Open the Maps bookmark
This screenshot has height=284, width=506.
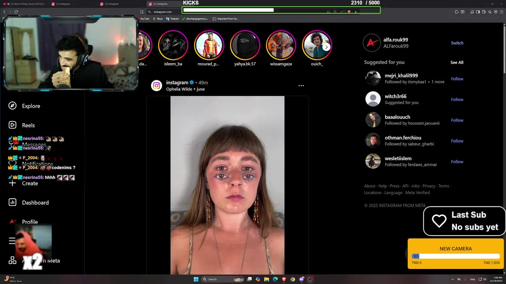click(x=158, y=19)
